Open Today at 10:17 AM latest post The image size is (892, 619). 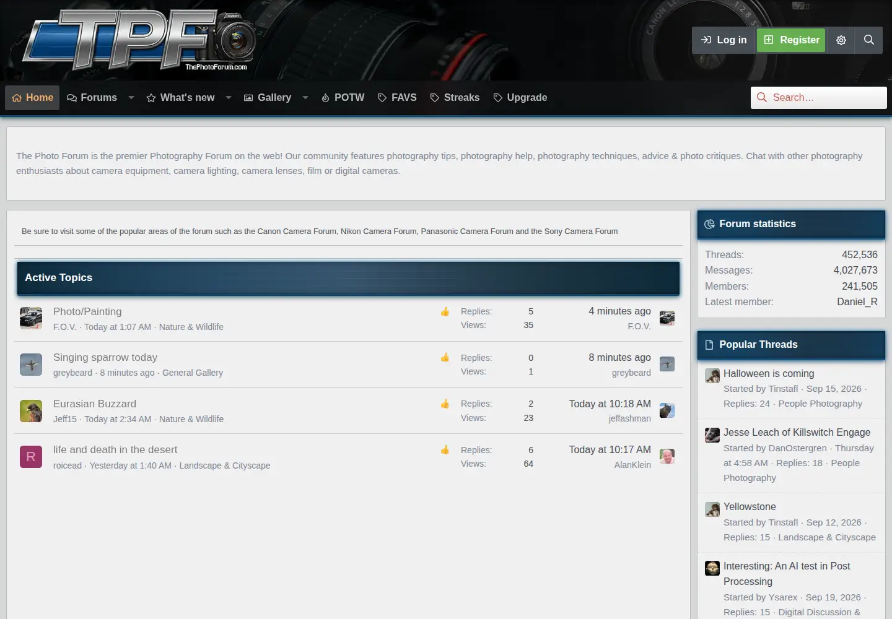click(x=610, y=450)
